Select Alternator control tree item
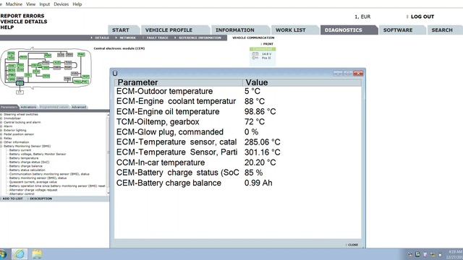Viewport: 463px width, 260px height. click(x=22, y=194)
